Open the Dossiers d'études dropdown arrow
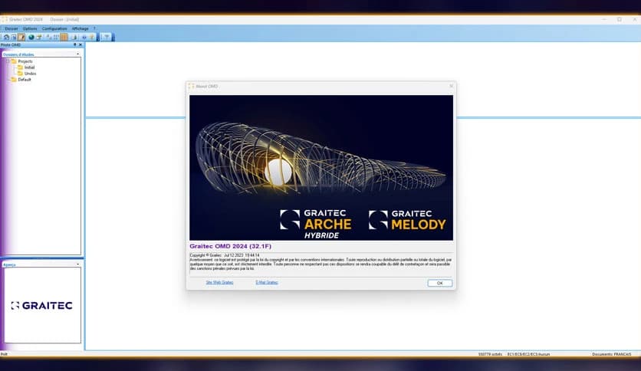The image size is (641, 371). pos(77,54)
